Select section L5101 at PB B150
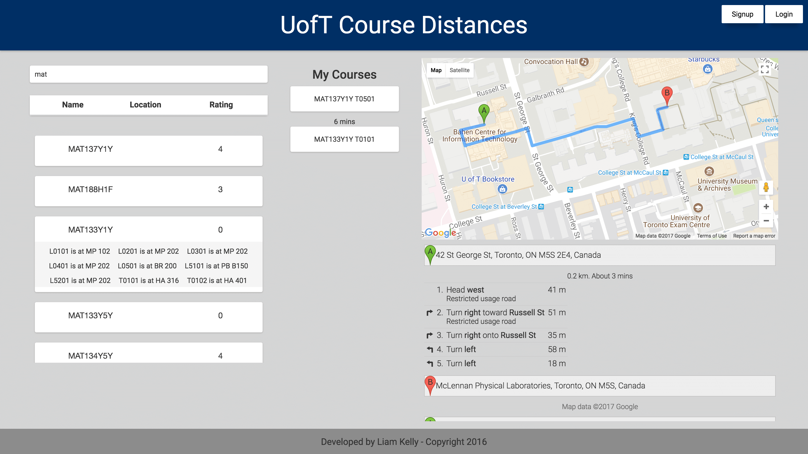The height and width of the screenshot is (454, 808). point(216,266)
